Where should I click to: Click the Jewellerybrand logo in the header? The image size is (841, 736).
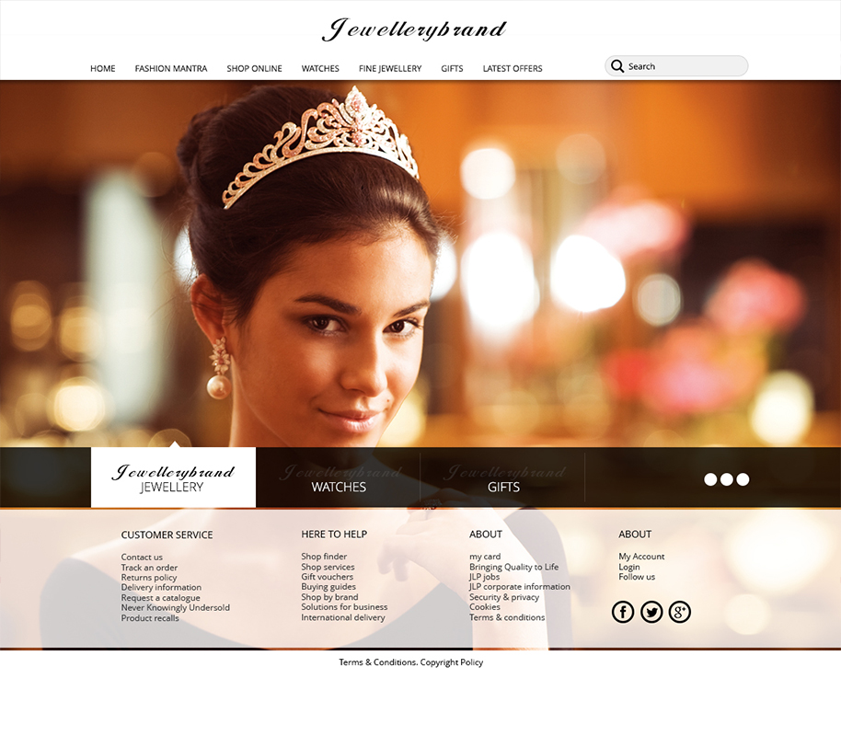click(414, 30)
